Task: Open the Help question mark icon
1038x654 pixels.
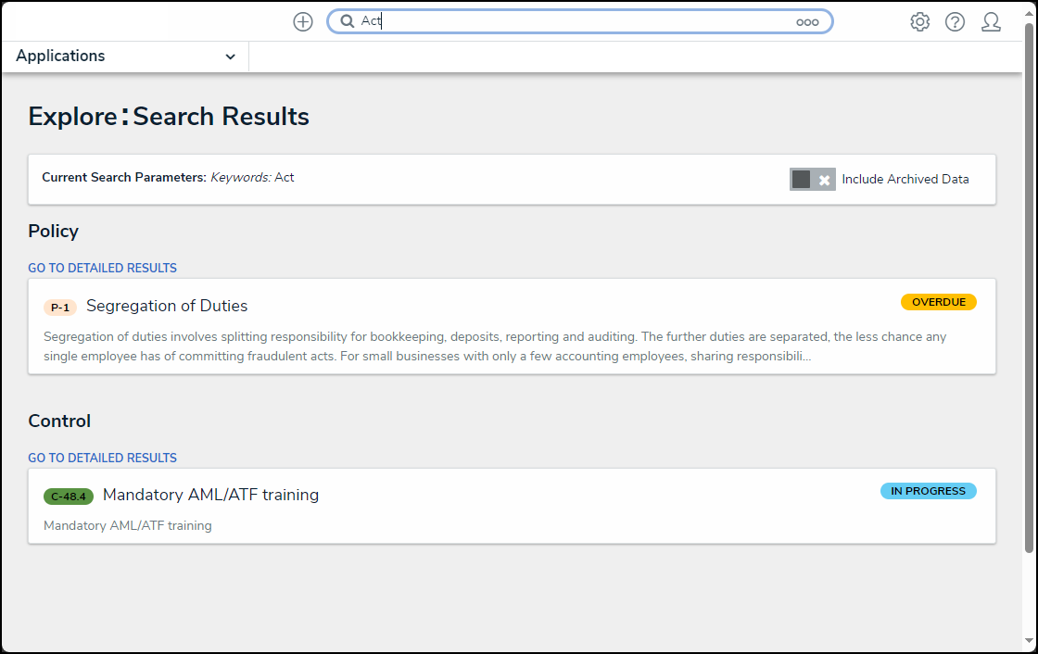Action: click(955, 22)
